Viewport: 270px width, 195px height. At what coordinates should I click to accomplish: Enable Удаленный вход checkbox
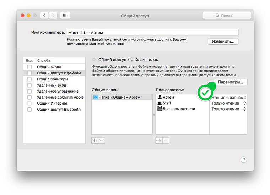(29, 85)
